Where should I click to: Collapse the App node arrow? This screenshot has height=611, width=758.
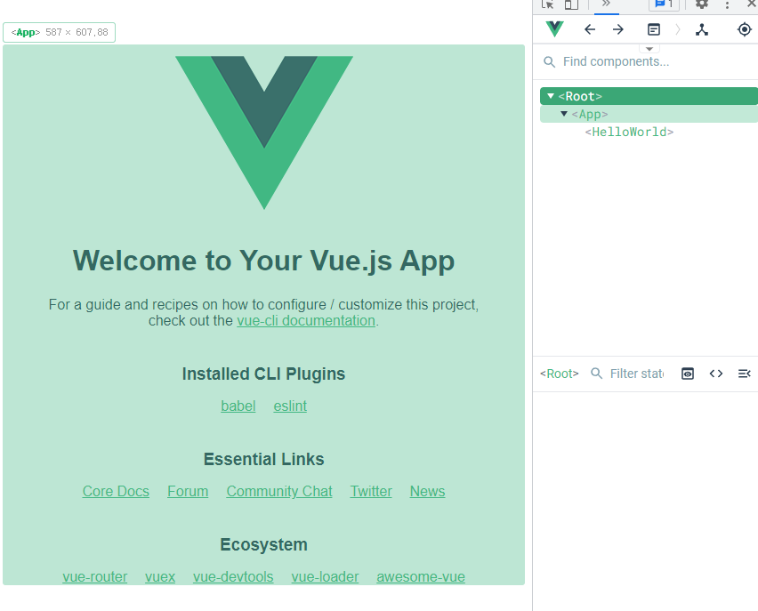tap(564, 114)
